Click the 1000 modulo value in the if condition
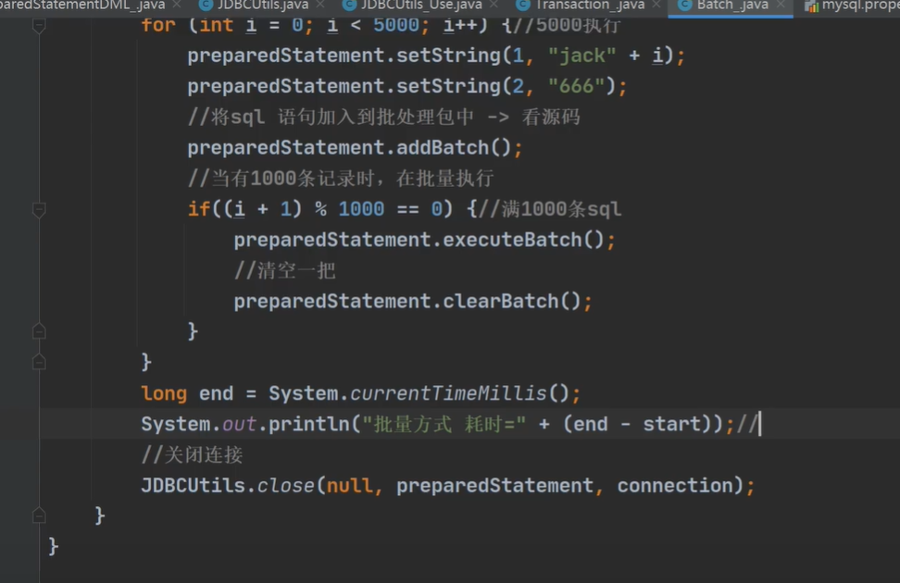The height and width of the screenshot is (583, 900). pos(361,209)
